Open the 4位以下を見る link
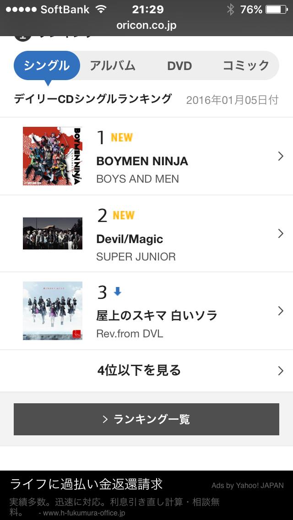 (x=139, y=370)
